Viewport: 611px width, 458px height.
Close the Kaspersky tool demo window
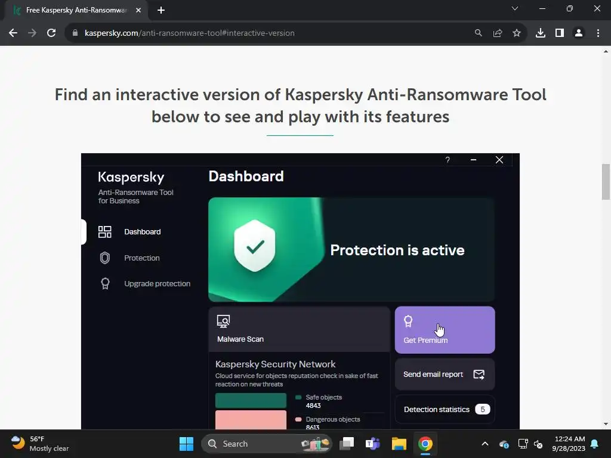point(499,160)
